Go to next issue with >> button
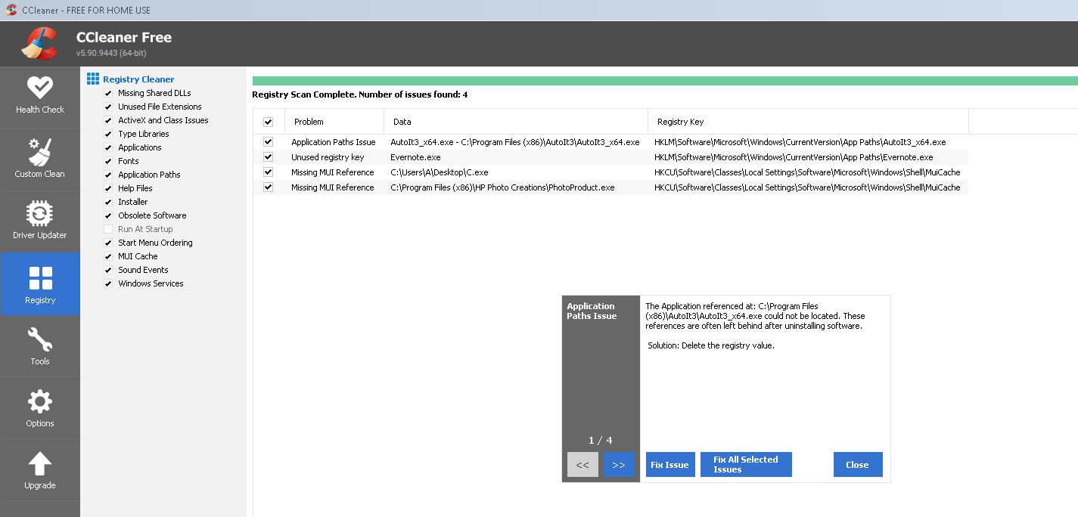1078x517 pixels. pyautogui.click(x=619, y=465)
